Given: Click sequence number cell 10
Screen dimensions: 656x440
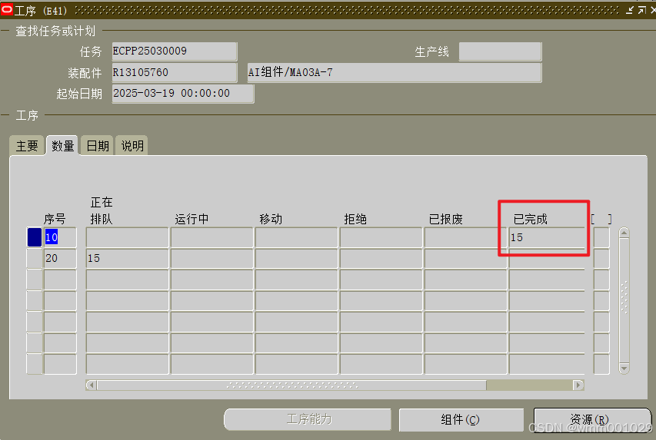Looking at the screenshot, I should tap(60, 237).
